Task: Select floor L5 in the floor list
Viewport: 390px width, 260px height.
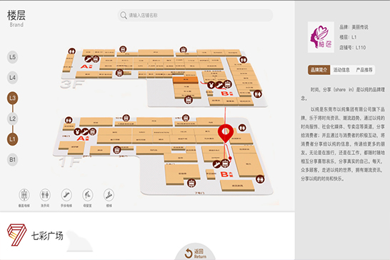Action: (x=12, y=57)
